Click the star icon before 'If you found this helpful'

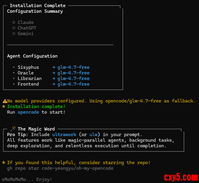click(x=4, y=162)
